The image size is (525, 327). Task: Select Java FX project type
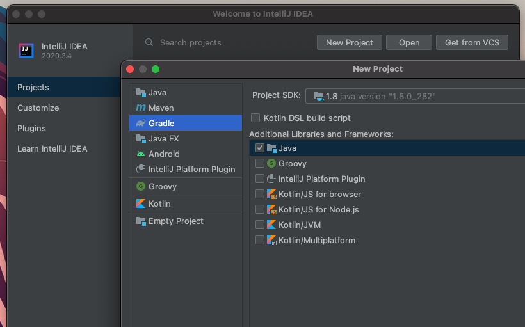pyautogui.click(x=186, y=139)
